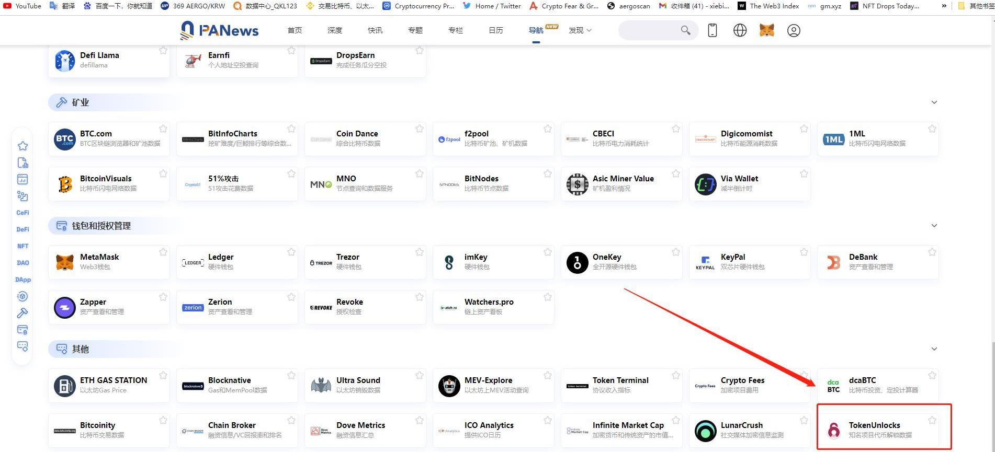Open the Coin Dance link

(357, 134)
